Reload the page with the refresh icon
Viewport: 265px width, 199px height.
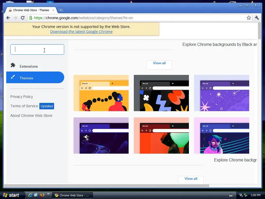click(x=23, y=18)
